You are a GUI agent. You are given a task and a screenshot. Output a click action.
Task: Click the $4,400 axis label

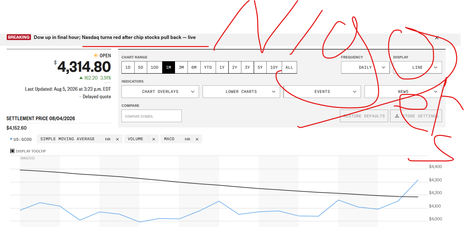(x=436, y=167)
